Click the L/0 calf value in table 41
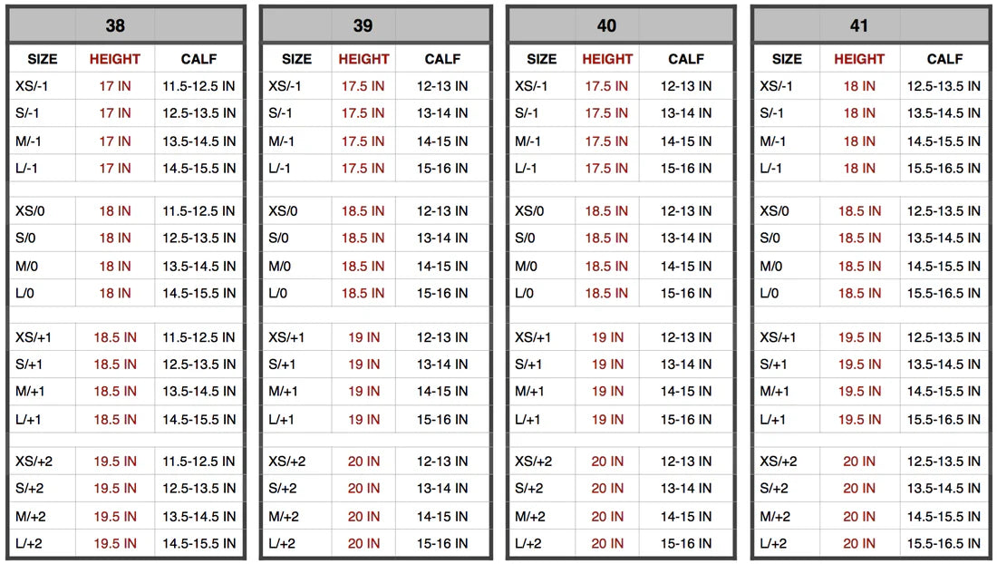 (x=944, y=294)
